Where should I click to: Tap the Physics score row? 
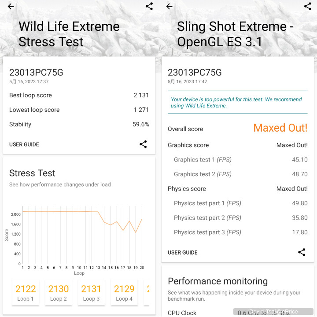(x=238, y=188)
